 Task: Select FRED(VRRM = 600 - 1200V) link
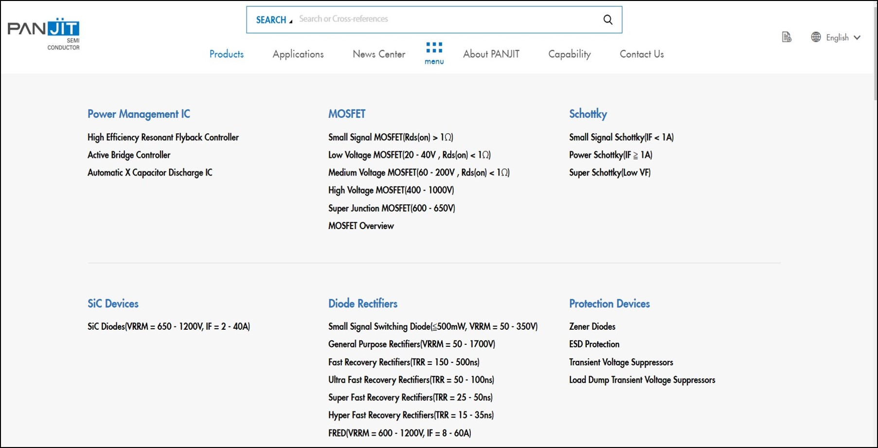coord(400,433)
